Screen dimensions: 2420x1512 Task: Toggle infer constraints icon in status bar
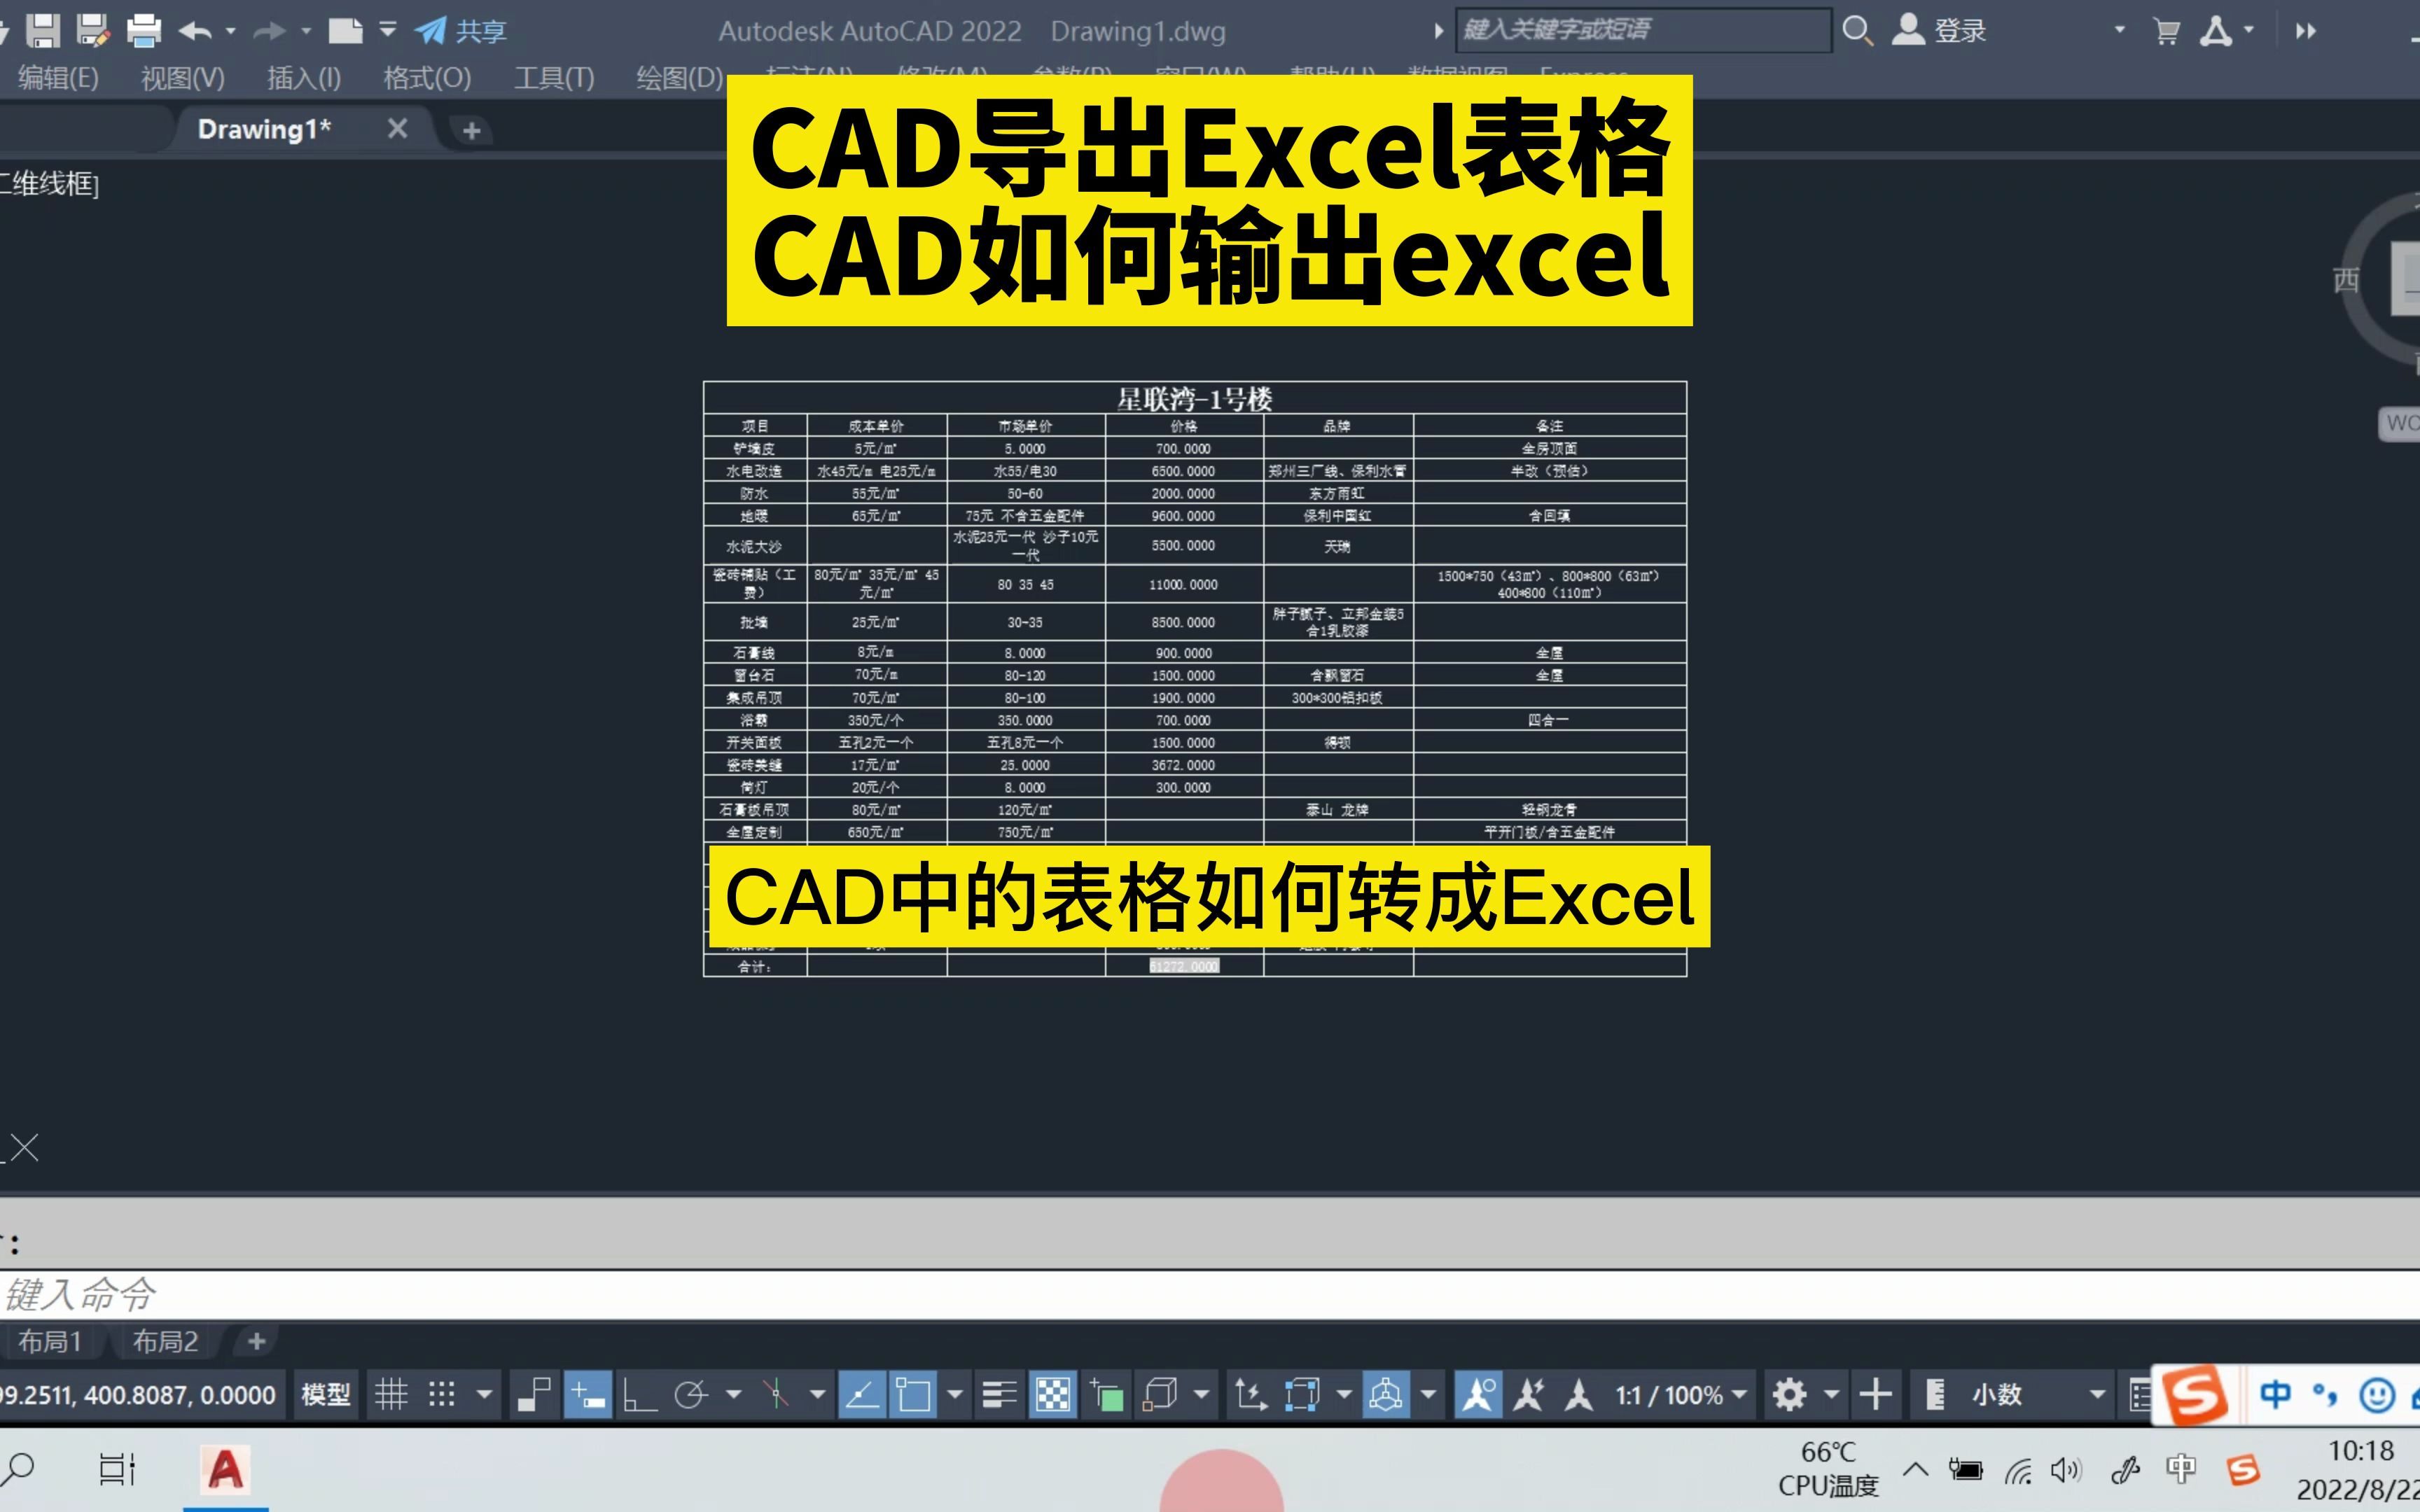[535, 1394]
